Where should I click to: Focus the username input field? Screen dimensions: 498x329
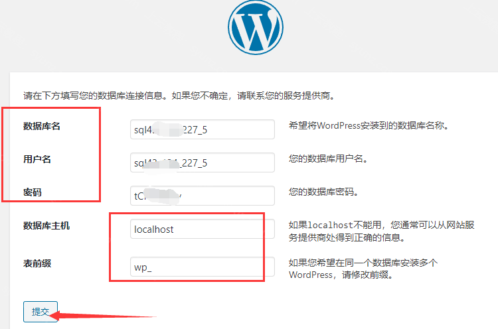203,163
